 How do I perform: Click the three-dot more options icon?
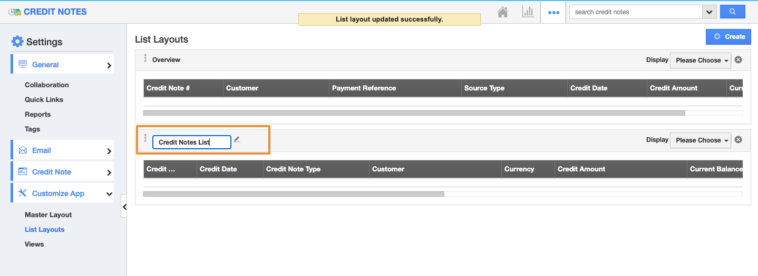click(553, 12)
